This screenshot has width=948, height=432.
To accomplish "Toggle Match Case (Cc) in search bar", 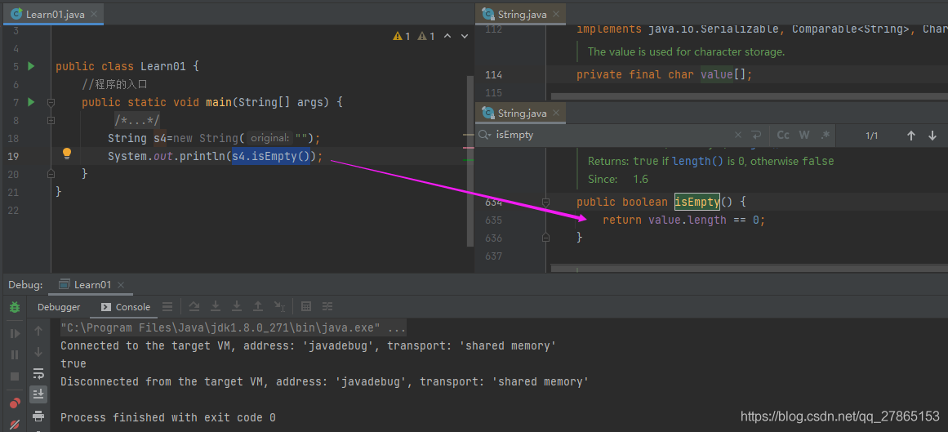I will pyautogui.click(x=783, y=135).
